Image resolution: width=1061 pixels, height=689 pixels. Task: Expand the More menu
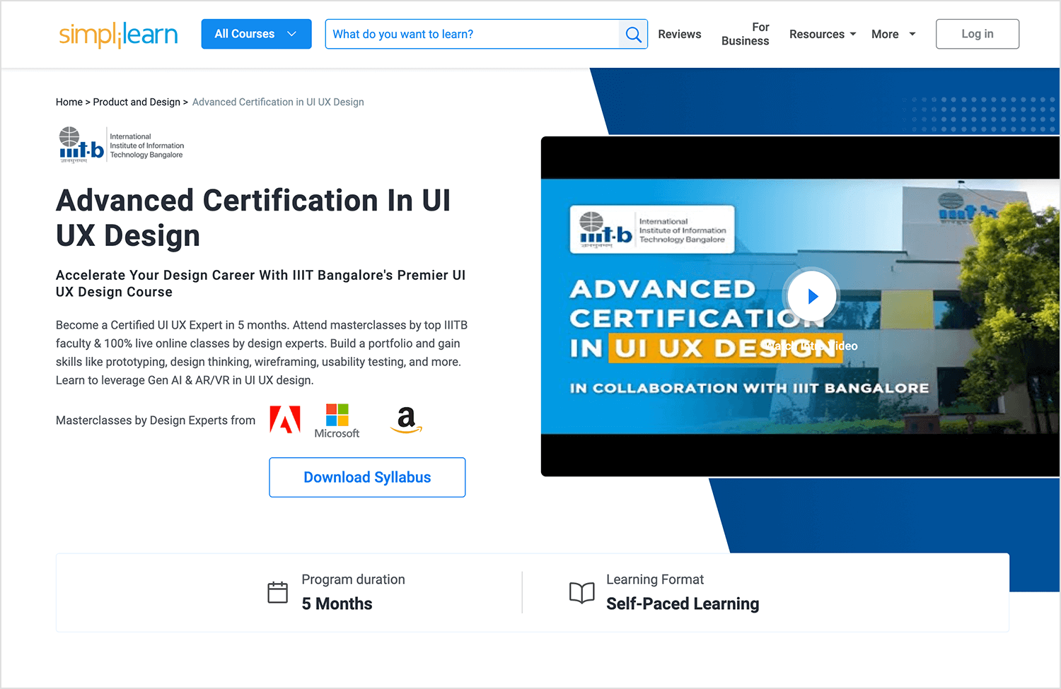[x=893, y=34]
